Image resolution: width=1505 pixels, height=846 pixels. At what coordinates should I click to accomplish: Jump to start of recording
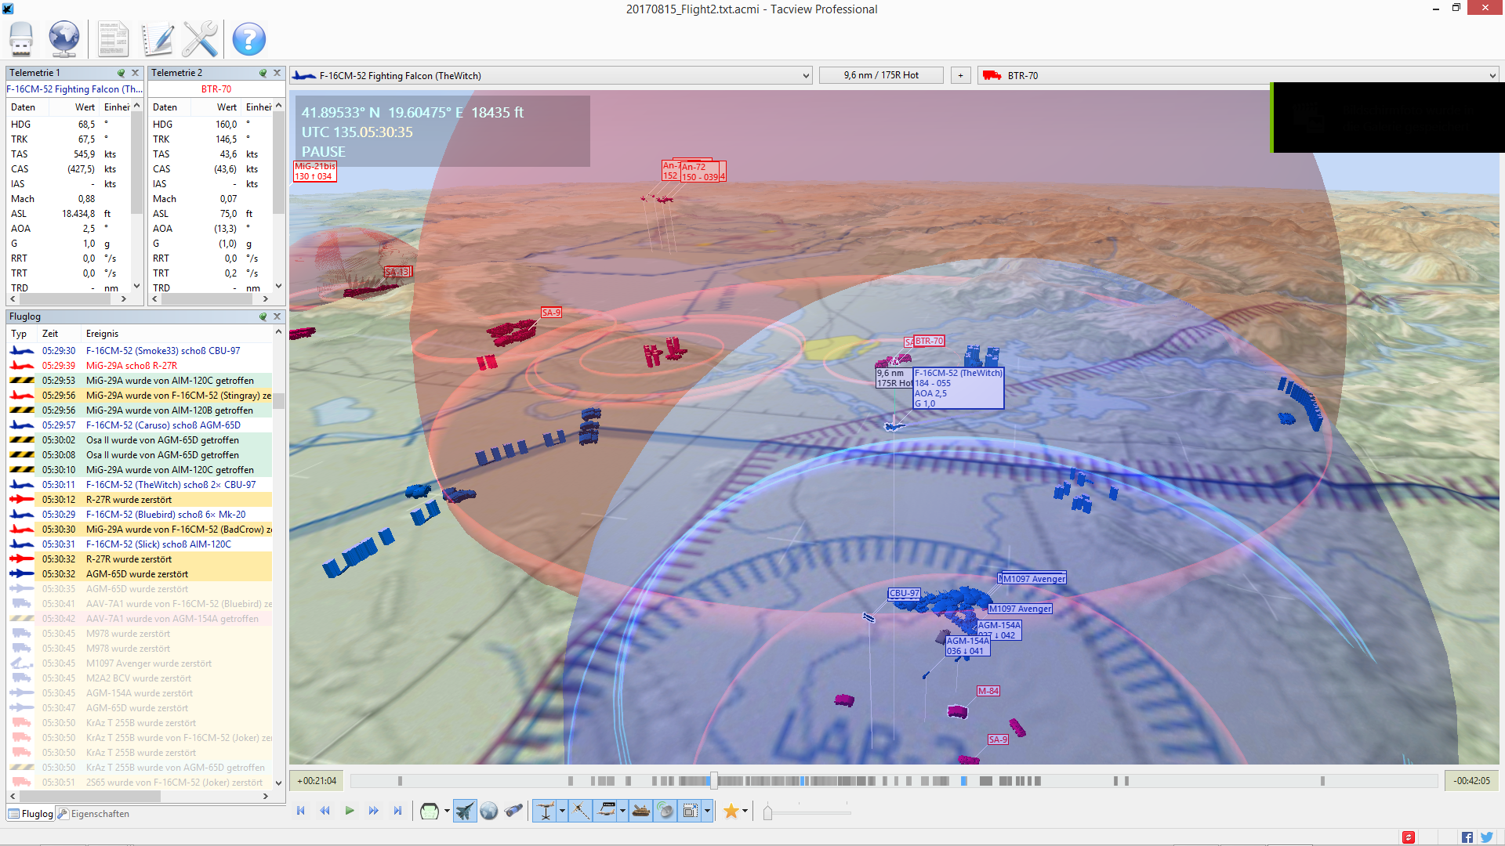301,811
